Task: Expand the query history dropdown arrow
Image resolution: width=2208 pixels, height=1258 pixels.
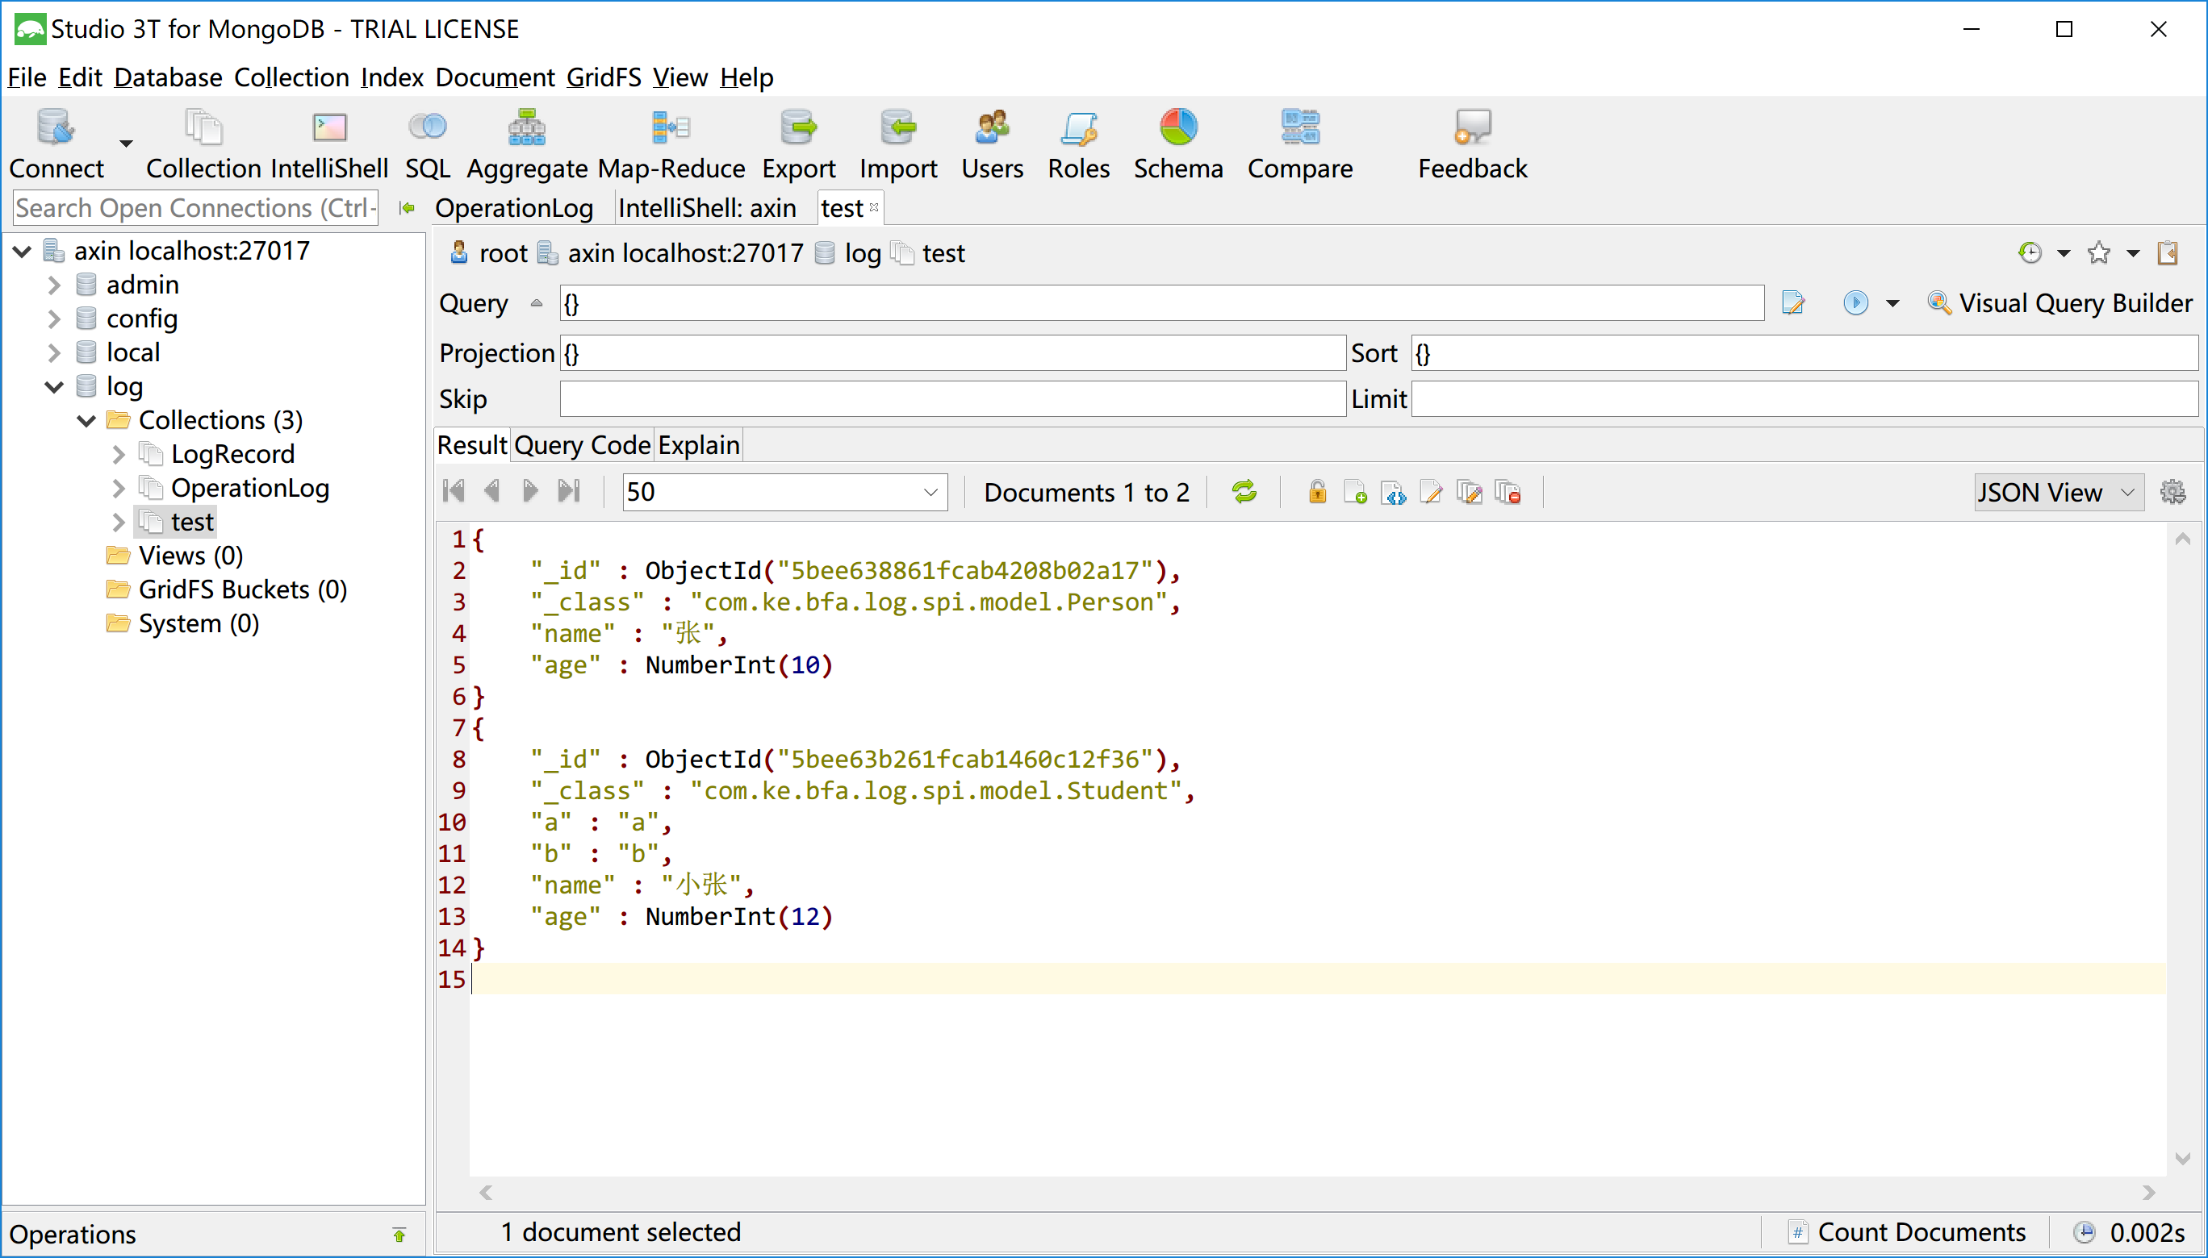Action: [x=2064, y=253]
